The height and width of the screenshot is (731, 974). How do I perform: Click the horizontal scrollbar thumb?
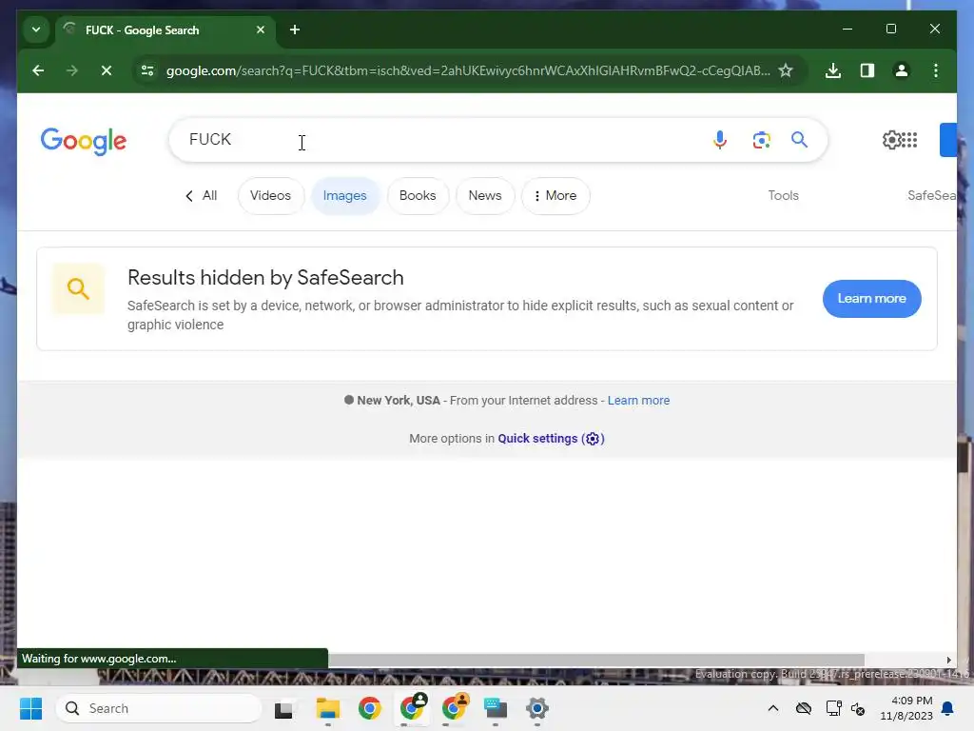tap(595, 661)
